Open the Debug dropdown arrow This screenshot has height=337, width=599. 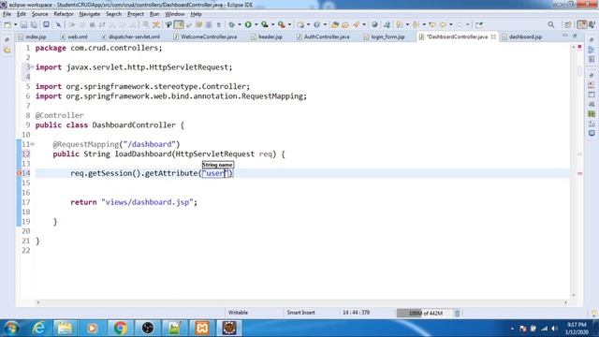click(x=240, y=24)
